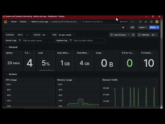This screenshot has width=165, height=124.
Task: Click the '10' containers value
Action: 149,63
